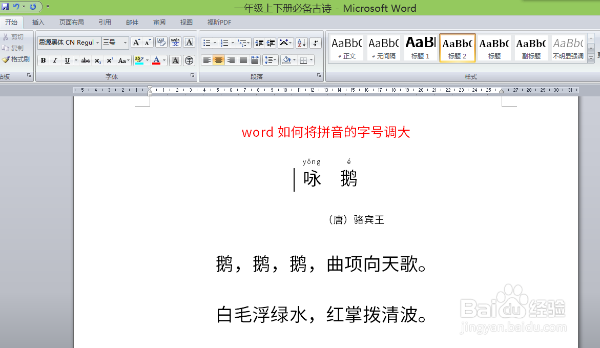The width and height of the screenshot is (600, 348).
Task: Apply the 标题 1 style
Action: 421,48
